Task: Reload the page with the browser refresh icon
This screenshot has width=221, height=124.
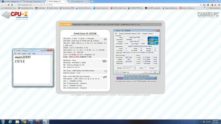Action: (x=9, y=5)
